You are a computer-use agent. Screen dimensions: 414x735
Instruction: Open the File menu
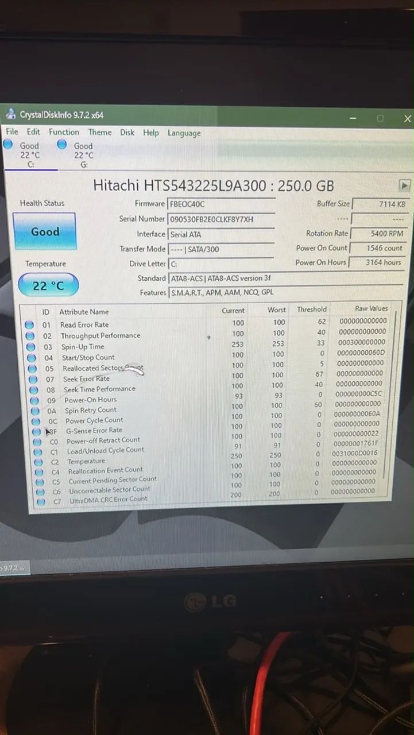tap(12, 131)
